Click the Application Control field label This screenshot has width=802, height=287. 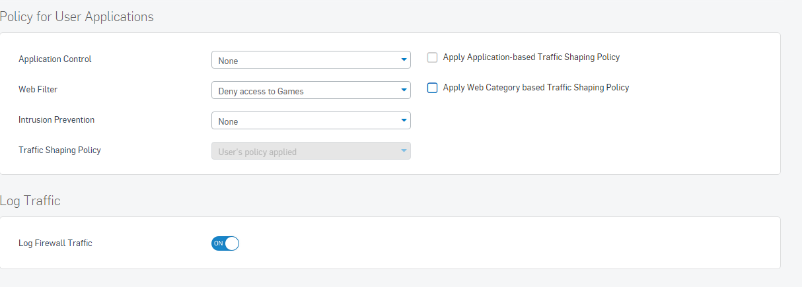pyautogui.click(x=55, y=59)
